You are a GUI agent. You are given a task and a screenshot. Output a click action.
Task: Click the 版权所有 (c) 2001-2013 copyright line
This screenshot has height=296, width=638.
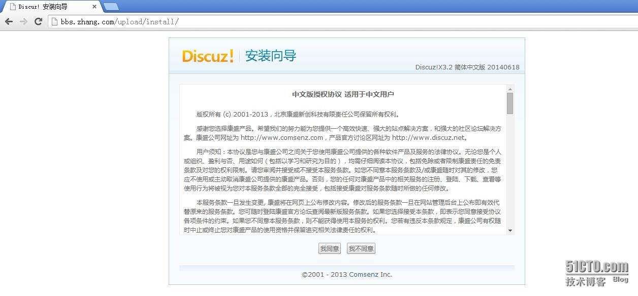click(x=298, y=114)
